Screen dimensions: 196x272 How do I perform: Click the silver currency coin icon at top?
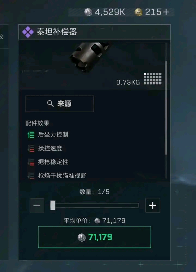click(x=88, y=12)
